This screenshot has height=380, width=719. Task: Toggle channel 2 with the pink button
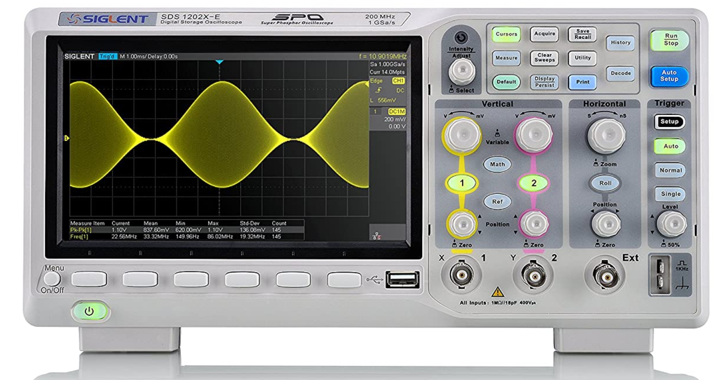point(533,183)
